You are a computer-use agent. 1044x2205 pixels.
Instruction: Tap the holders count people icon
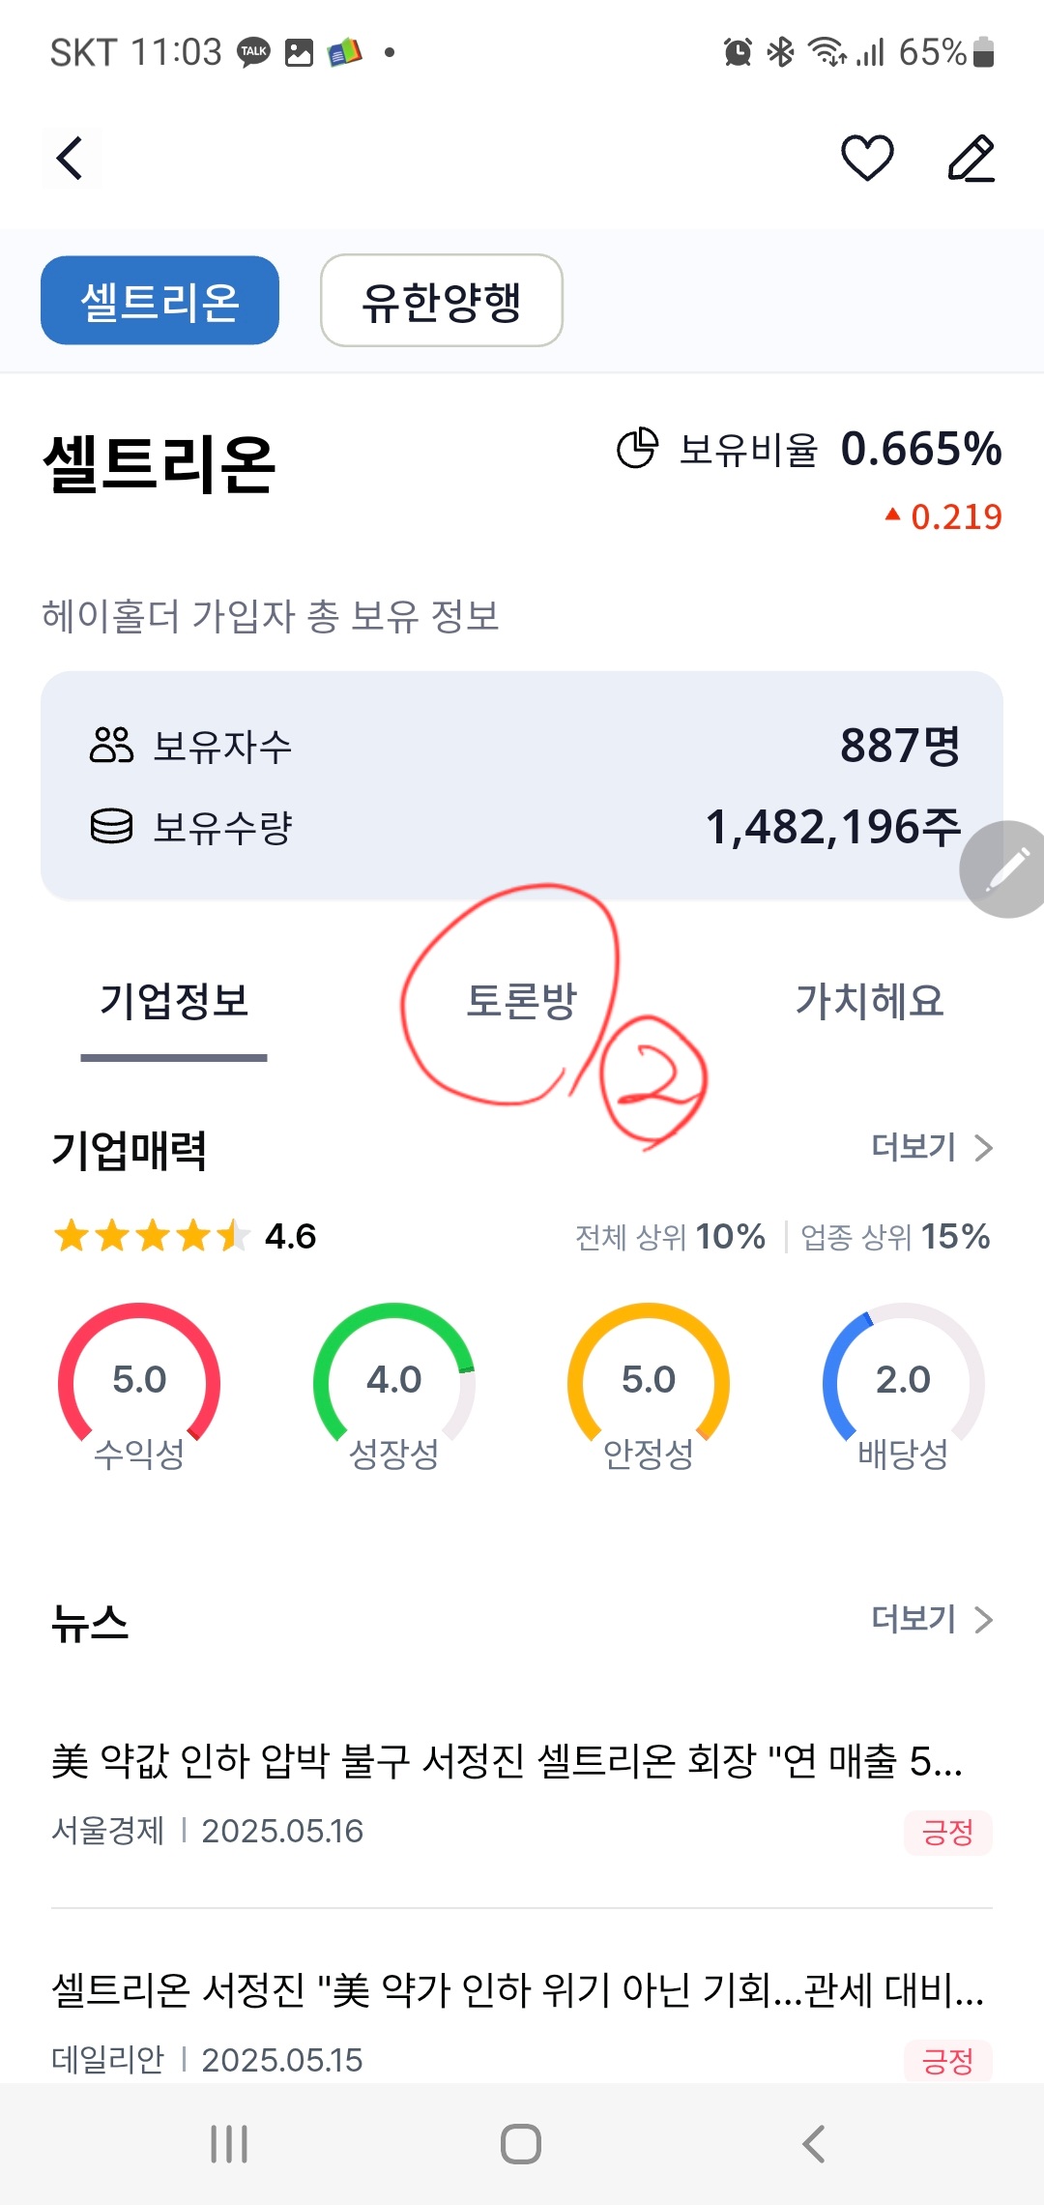(x=111, y=746)
